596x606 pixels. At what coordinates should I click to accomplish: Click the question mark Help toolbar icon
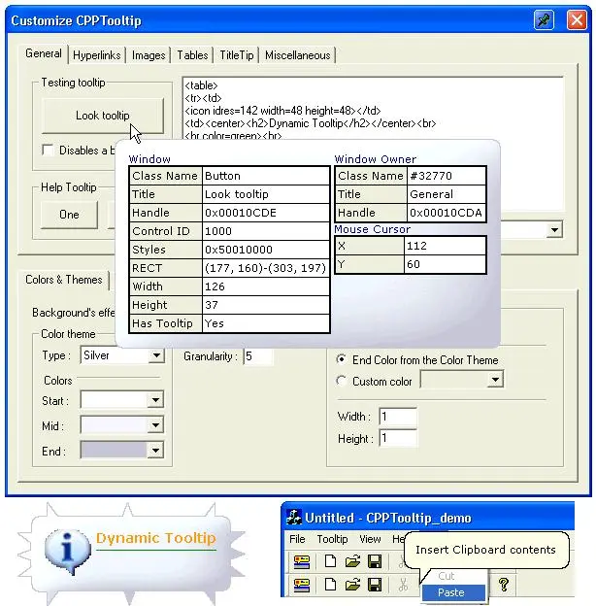pyautogui.click(x=504, y=585)
